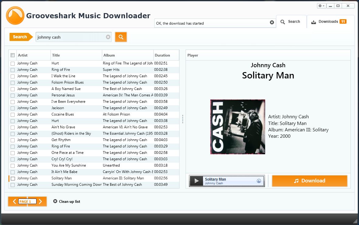
Task: Click the Grooveshark icon in player bar
Action: click(259, 181)
